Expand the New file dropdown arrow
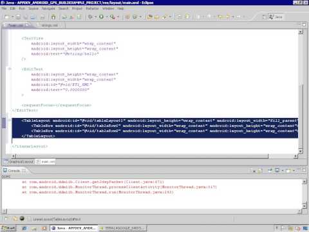Viewport: 309px width, 232px height. (12, 17)
